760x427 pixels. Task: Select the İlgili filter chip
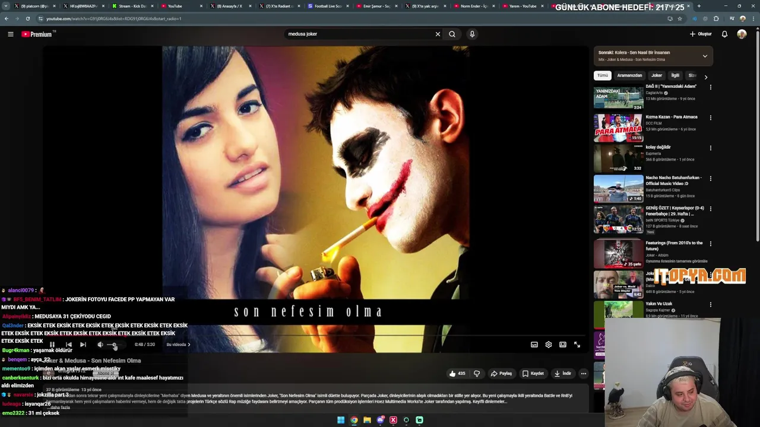675,75
